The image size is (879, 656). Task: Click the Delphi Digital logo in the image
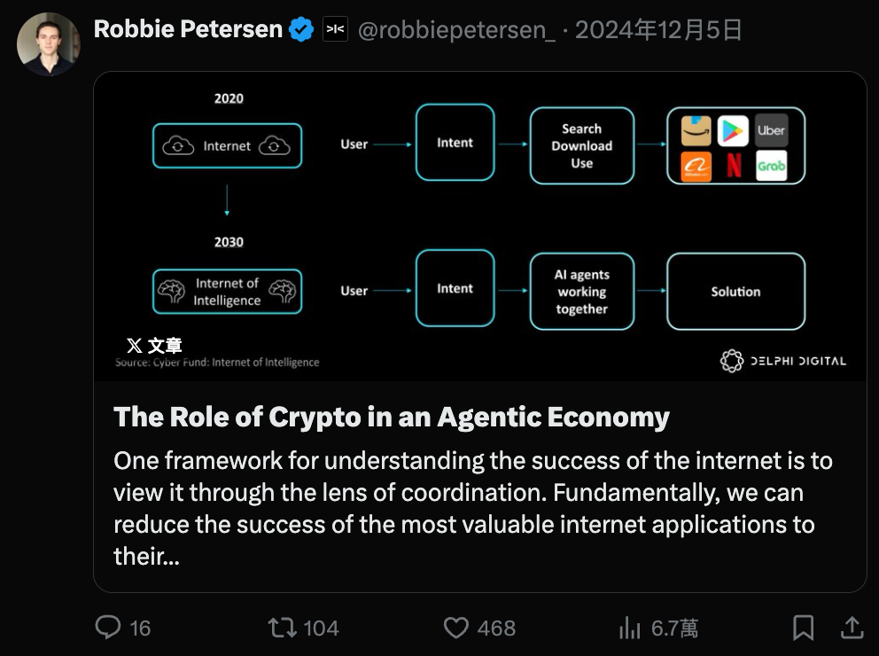[x=782, y=361]
